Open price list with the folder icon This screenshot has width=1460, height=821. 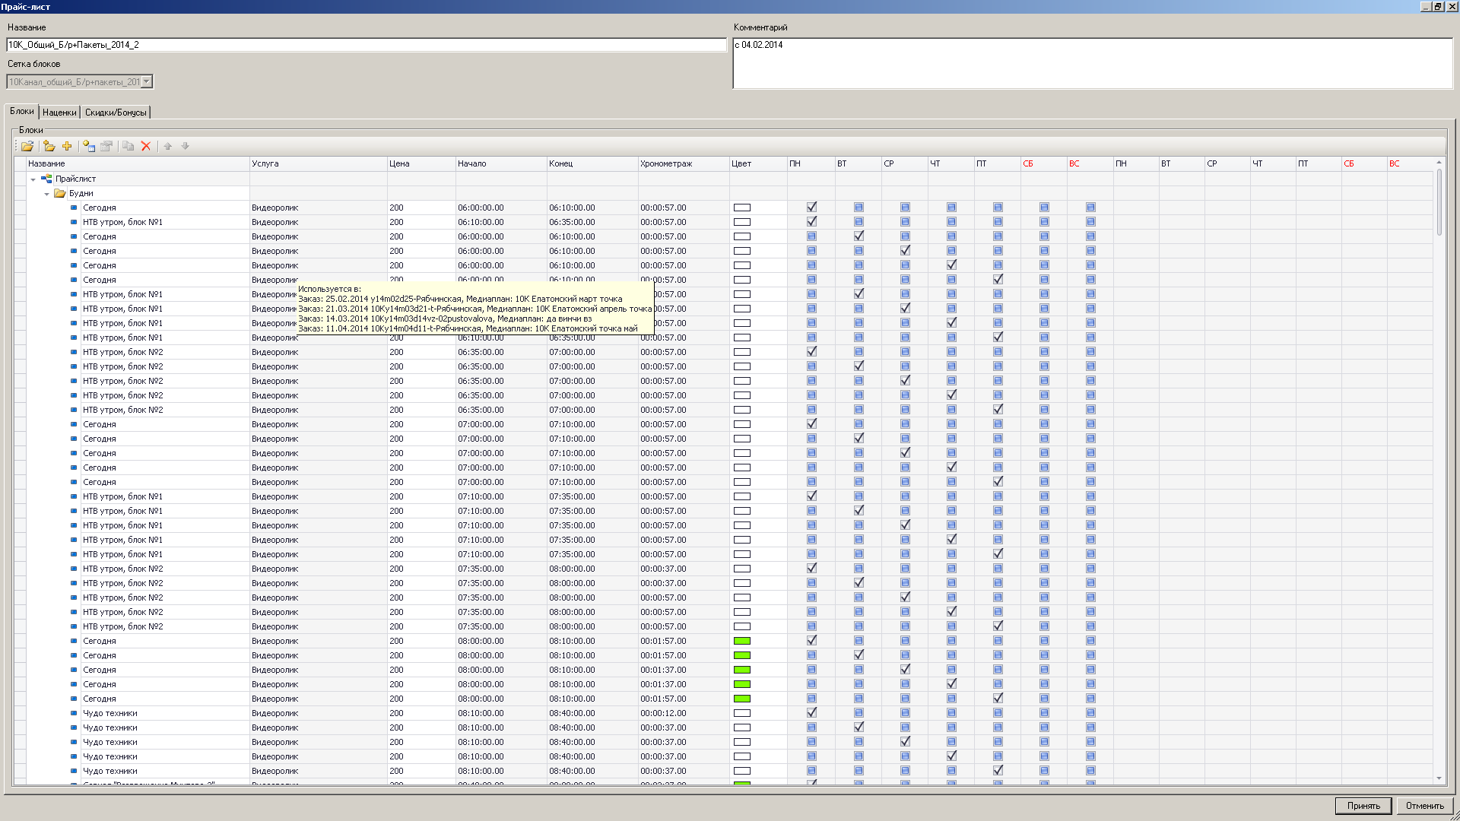27,146
